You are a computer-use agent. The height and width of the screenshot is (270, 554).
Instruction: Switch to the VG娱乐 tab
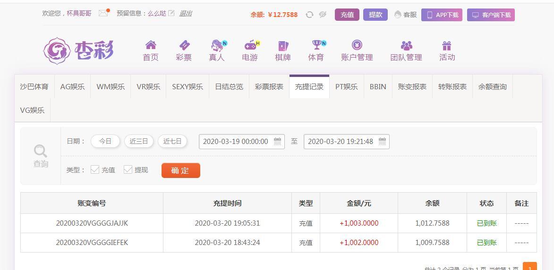pyautogui.click(x=32, y=110)
